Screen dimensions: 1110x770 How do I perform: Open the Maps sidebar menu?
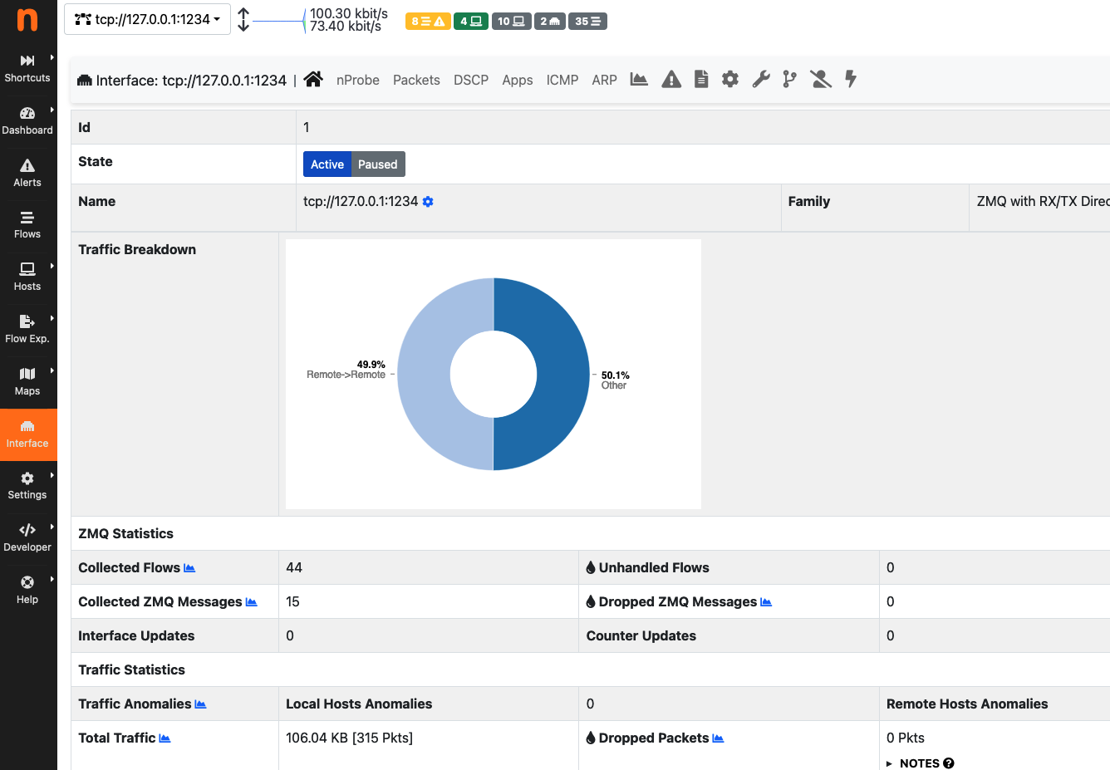tap(27, 382)
